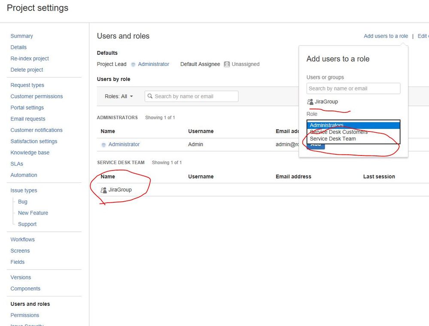The image size is (429, 326).
Task: Open Email requests settings
Action: [28, 119]
